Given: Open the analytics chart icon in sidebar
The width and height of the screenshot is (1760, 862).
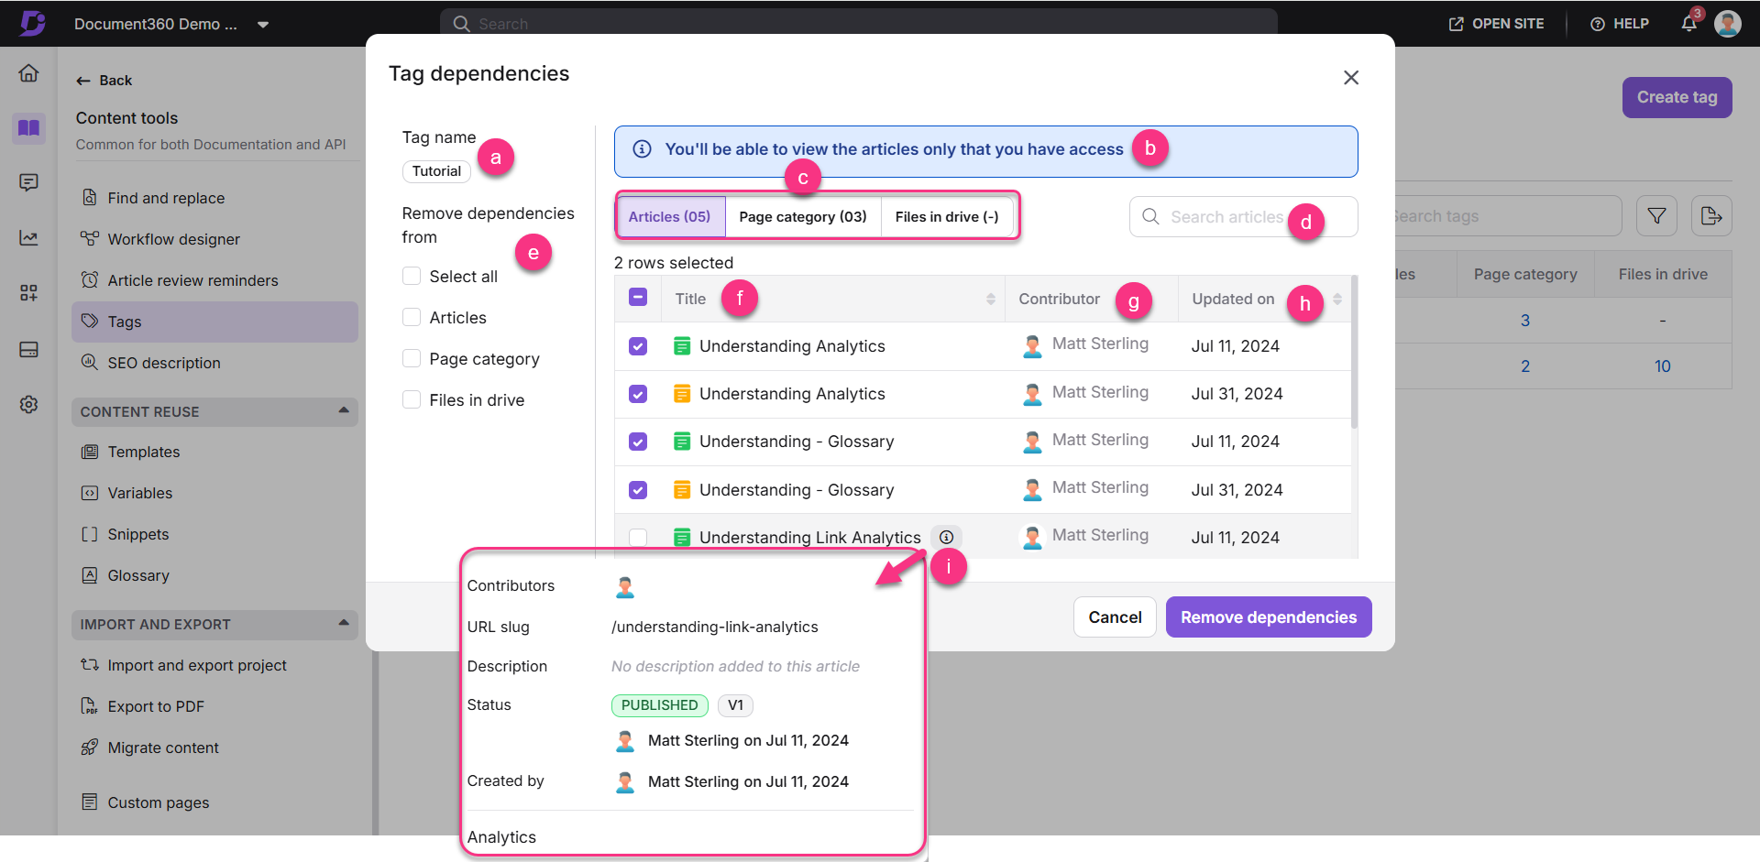Looking at the screenshot, I should coord(29,238).
